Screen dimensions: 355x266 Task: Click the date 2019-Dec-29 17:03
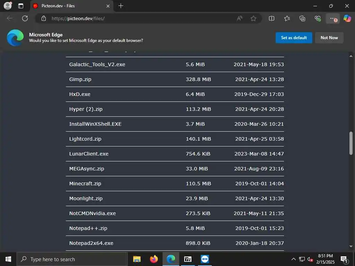[x=259, y=94]
